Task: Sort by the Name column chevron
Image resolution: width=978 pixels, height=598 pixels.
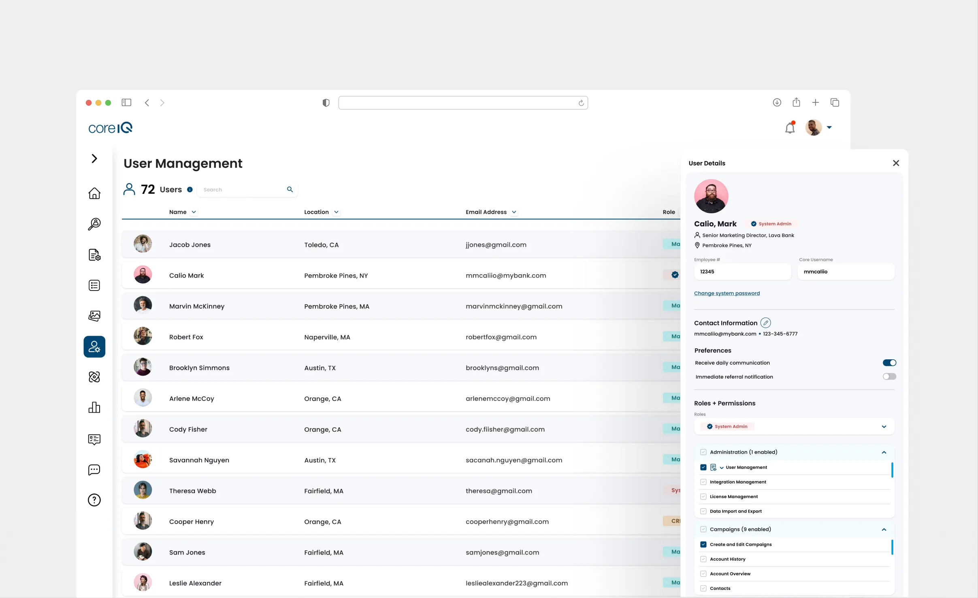Action: point(194,212)
